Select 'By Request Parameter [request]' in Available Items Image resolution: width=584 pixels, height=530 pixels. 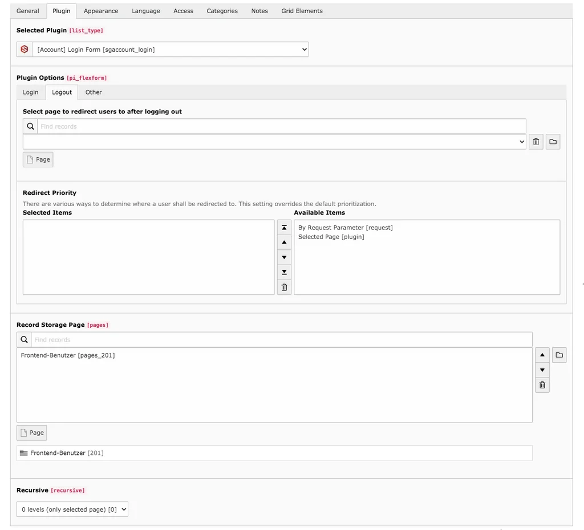345,227
